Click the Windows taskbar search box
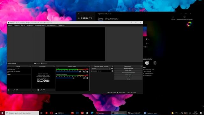Viewport: 204px width, 115px height. 22,113
